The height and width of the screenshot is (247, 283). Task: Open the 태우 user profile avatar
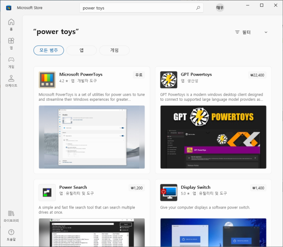click(220, 8)
